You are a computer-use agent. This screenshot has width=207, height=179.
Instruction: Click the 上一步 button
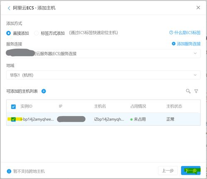pyautogui.click(x=168, y=171)
